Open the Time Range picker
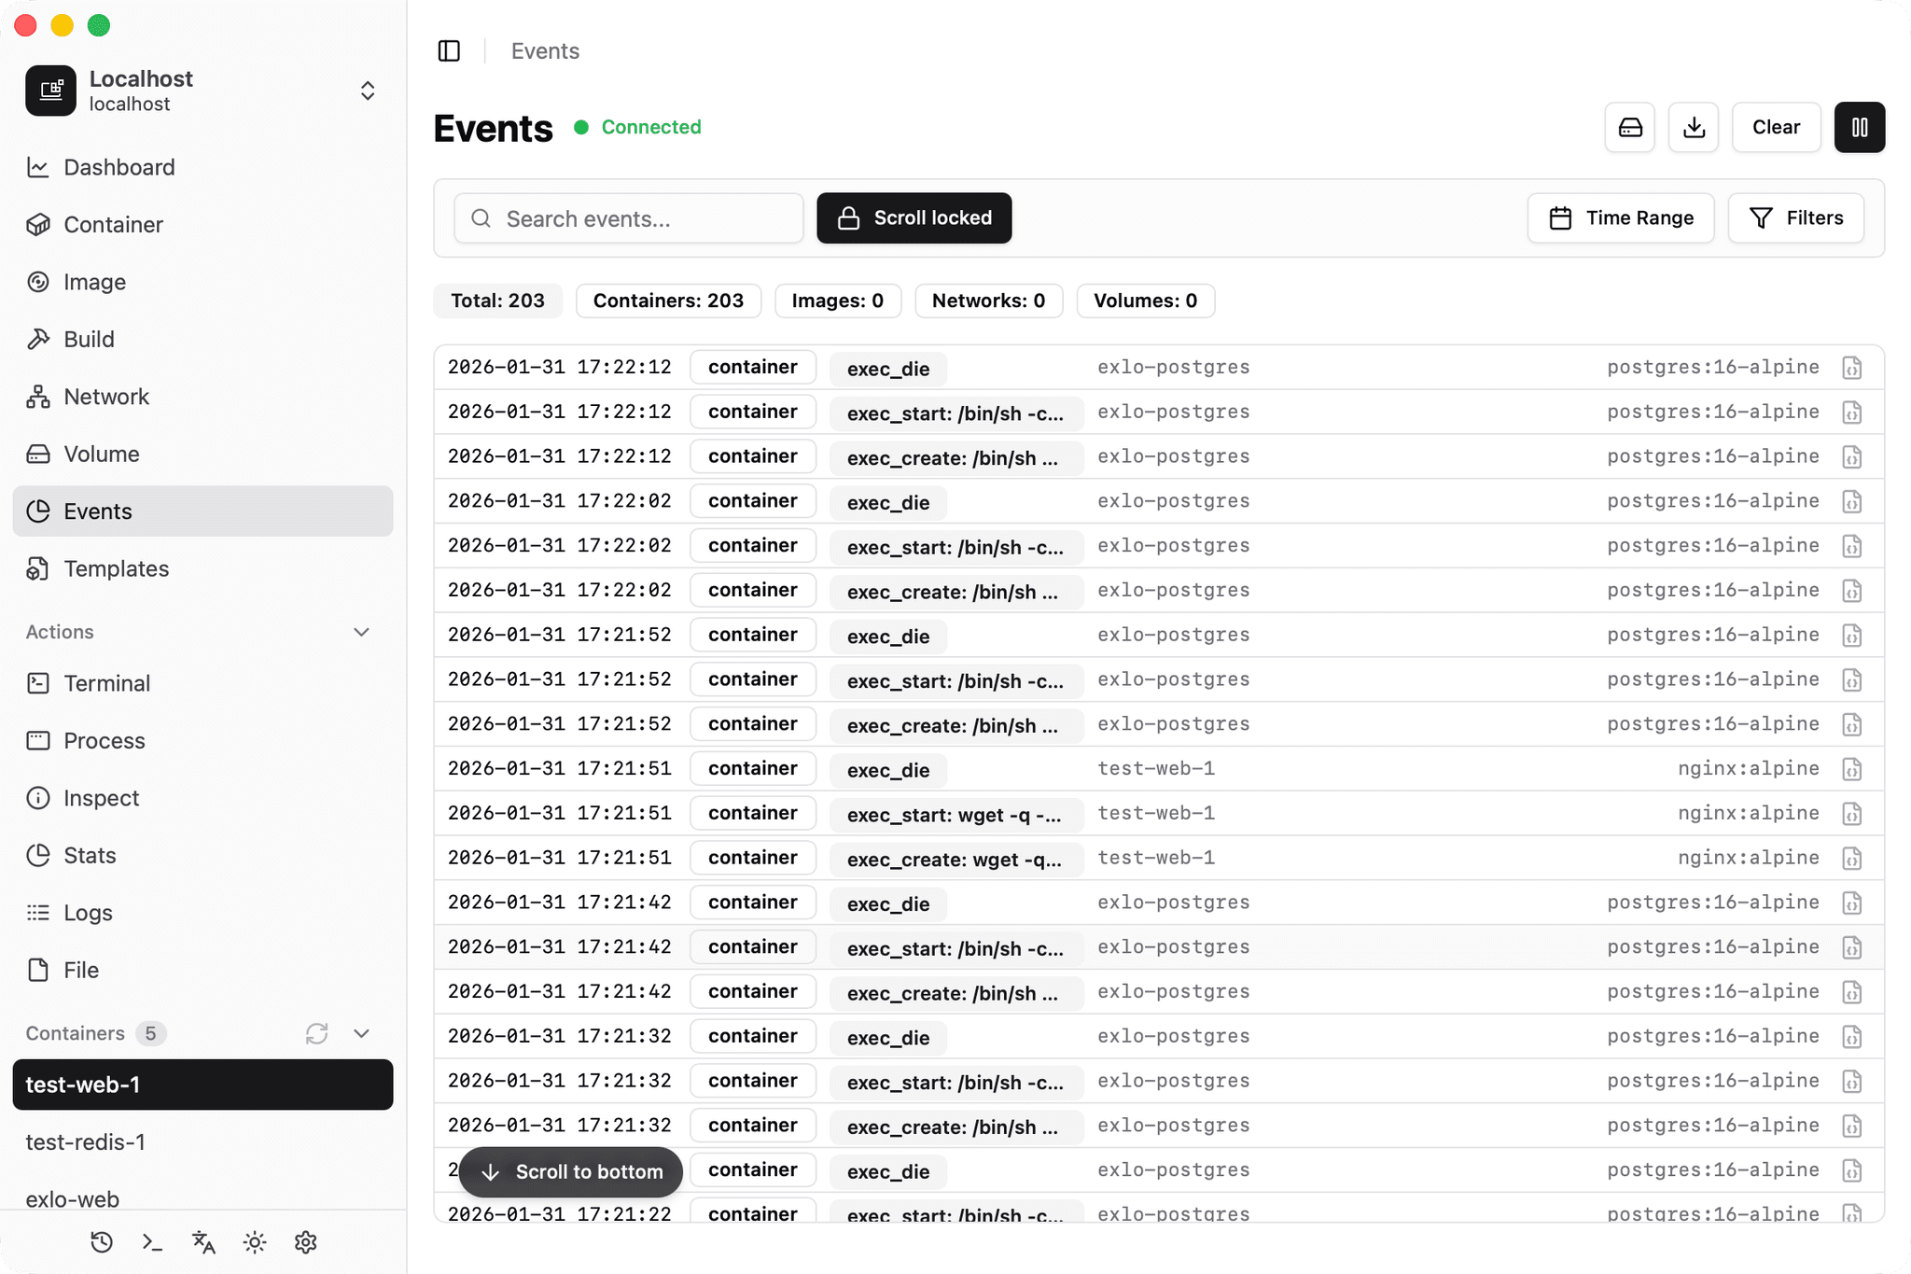Viewport: 1911px width, 1274px height. [x=1621, y=218]
